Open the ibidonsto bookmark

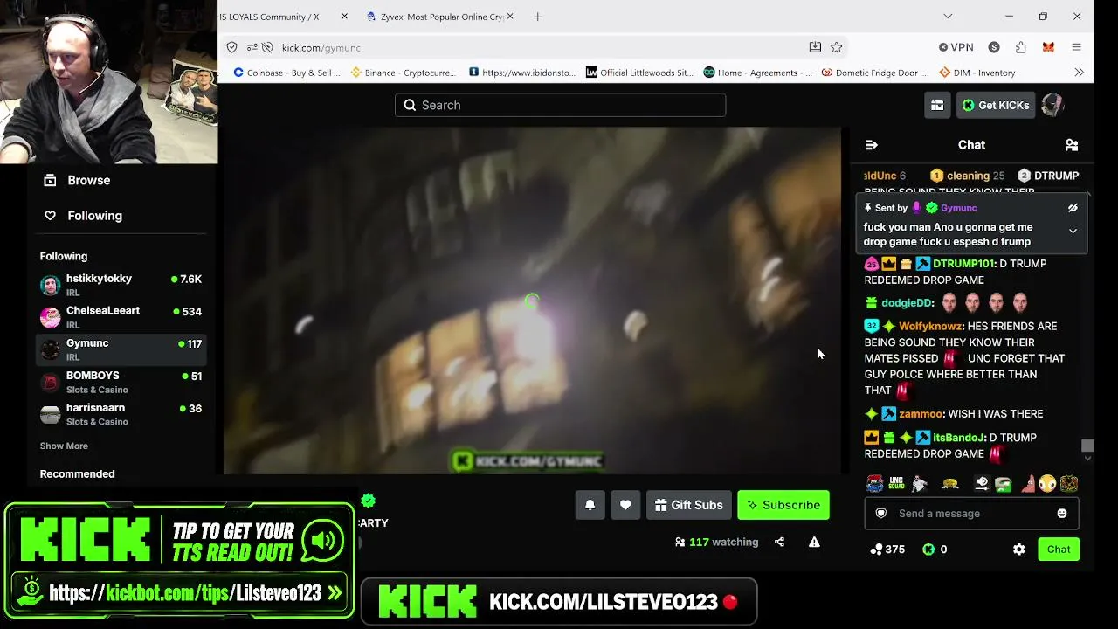tap(522, 73)
